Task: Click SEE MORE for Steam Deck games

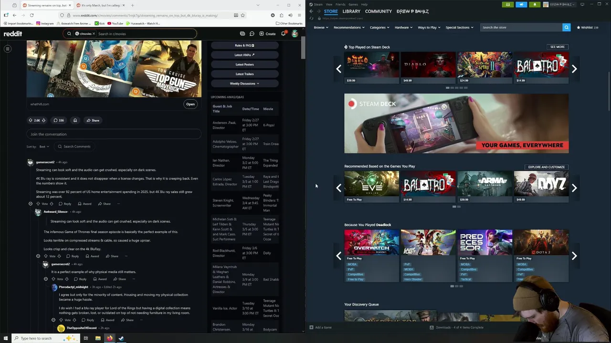Action: 557,47
